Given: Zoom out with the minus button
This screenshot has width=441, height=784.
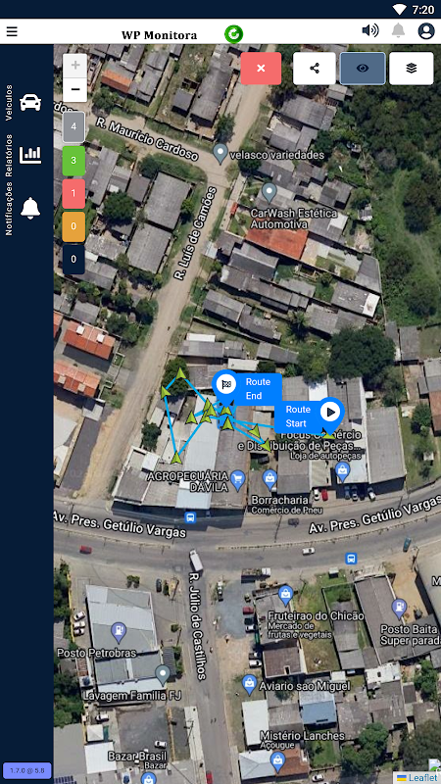Looking at the screenshot, I should (75, 89).
